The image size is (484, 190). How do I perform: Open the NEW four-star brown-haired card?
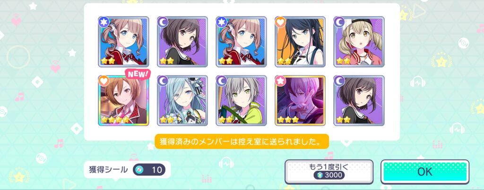coord(123,101)
